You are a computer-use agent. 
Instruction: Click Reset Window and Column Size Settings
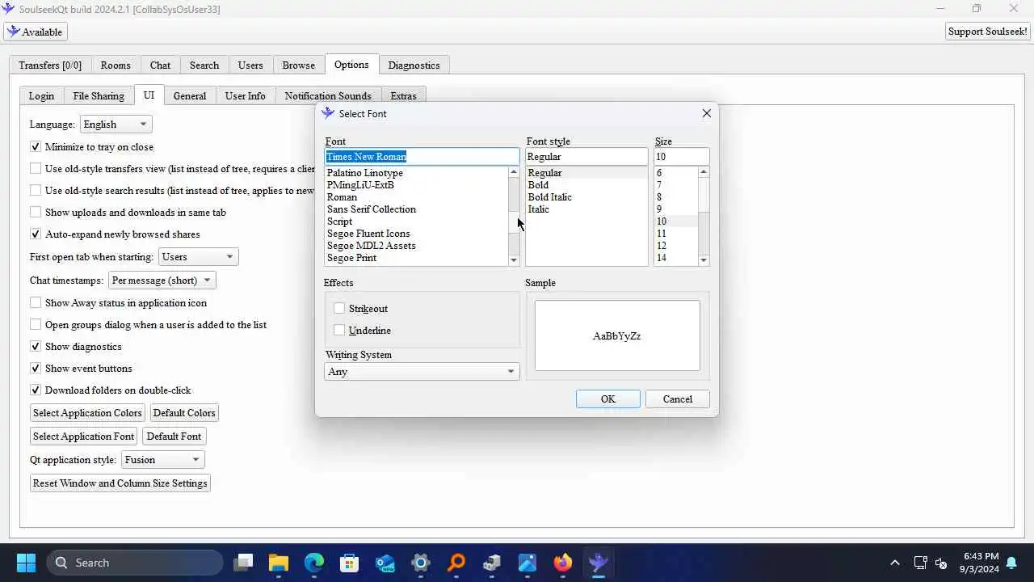pos(120,483)
